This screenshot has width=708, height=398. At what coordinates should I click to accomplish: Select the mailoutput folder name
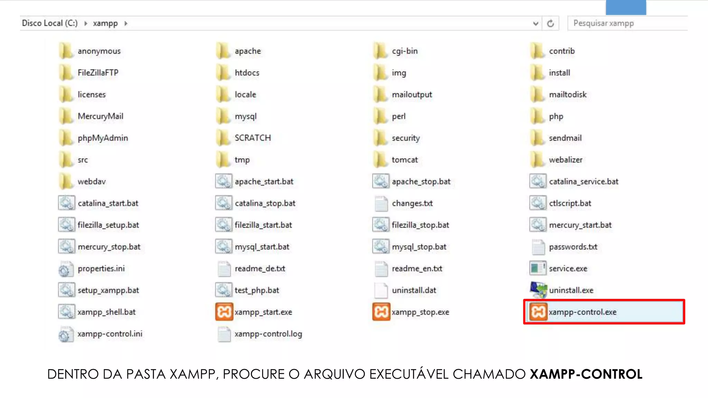(x=412, y=95)
